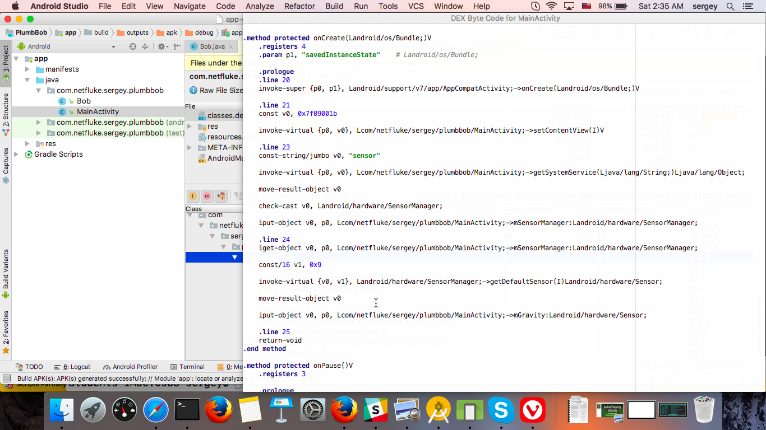Open Notes from the dock
Viewport: 766px width, 430px height.
click(250, 410)
